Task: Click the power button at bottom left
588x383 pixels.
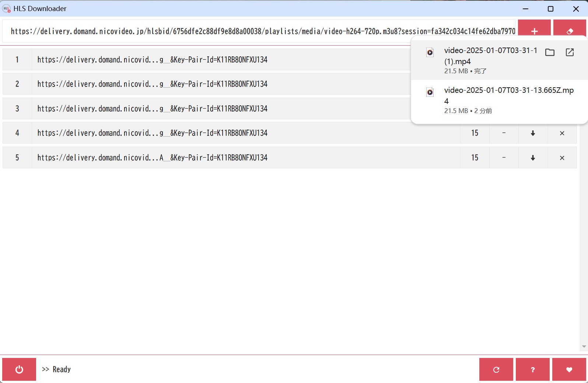Action: click(x=19, y=369)
